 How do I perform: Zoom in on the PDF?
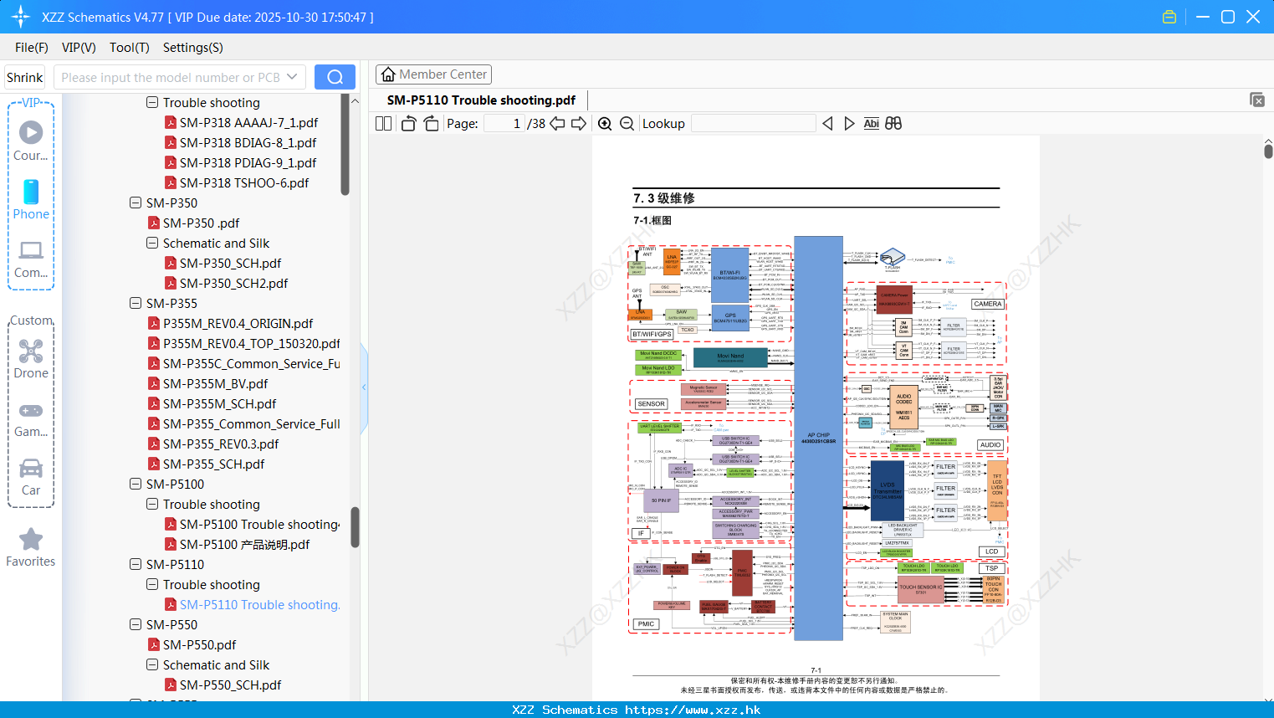(x=605, y=124)
